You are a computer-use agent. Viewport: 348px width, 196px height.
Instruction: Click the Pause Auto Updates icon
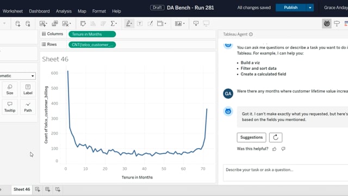point(28,23)
